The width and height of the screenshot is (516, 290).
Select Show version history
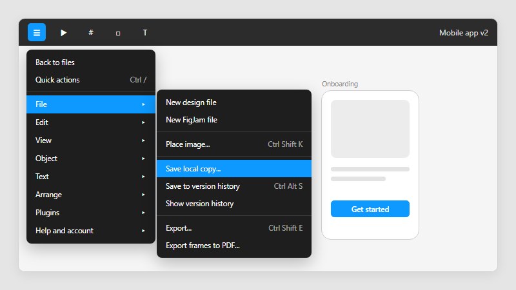tap(234, 204)
